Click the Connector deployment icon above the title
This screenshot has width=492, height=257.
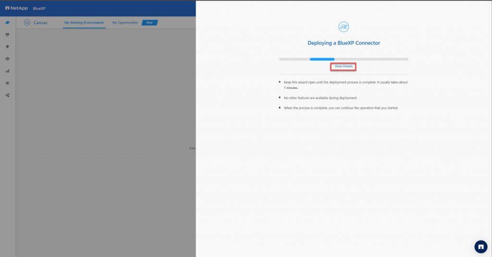344,27
